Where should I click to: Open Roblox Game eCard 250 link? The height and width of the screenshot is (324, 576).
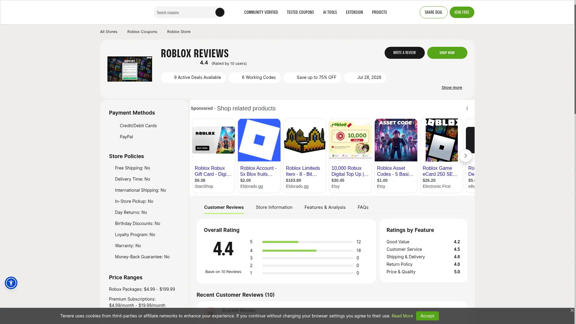click(x=440, y=171)
